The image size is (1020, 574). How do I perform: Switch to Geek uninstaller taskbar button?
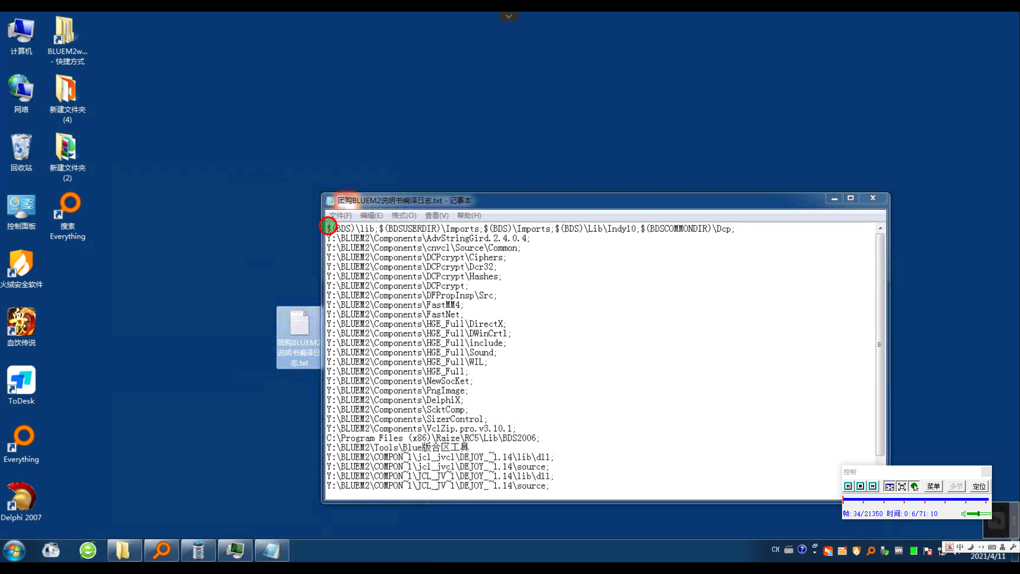coord(198,551)
